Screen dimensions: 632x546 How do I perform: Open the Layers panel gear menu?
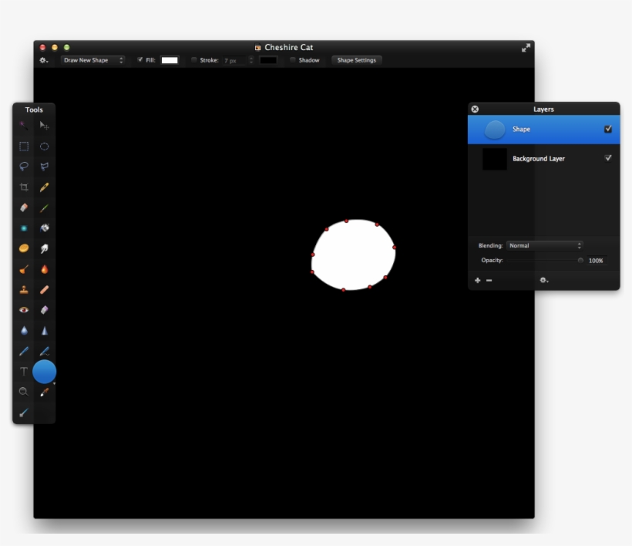543,280
